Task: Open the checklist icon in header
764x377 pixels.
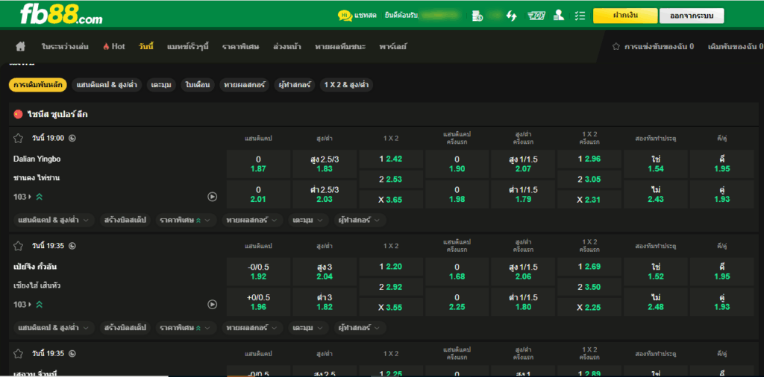Action: coord(580,16)
